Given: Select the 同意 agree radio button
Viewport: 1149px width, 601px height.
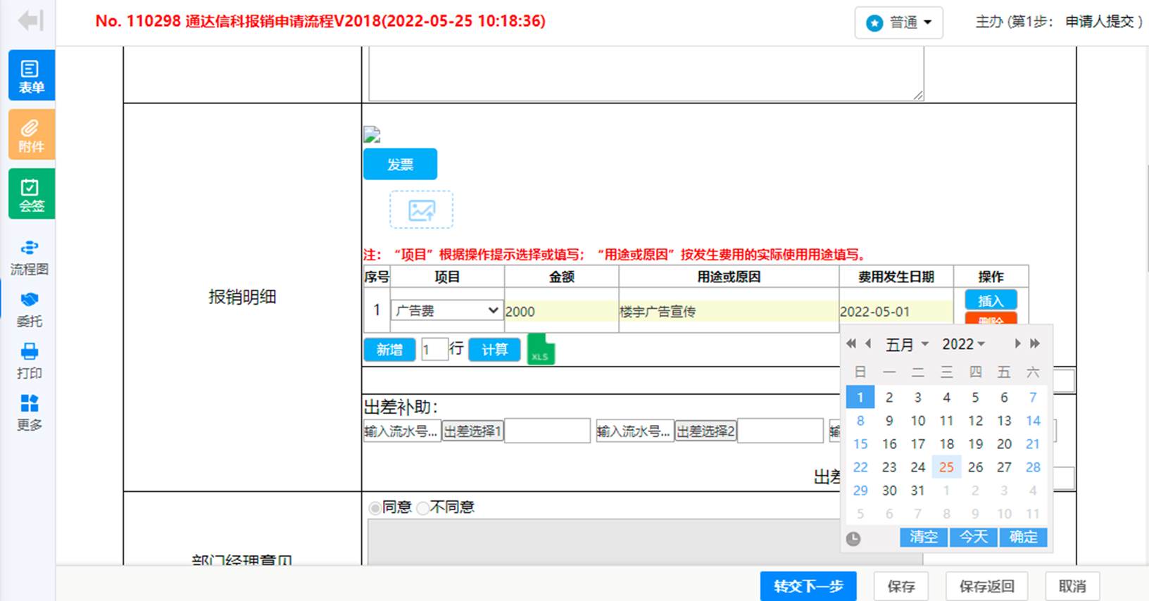Looking at the screenshot, I should 376,507.
